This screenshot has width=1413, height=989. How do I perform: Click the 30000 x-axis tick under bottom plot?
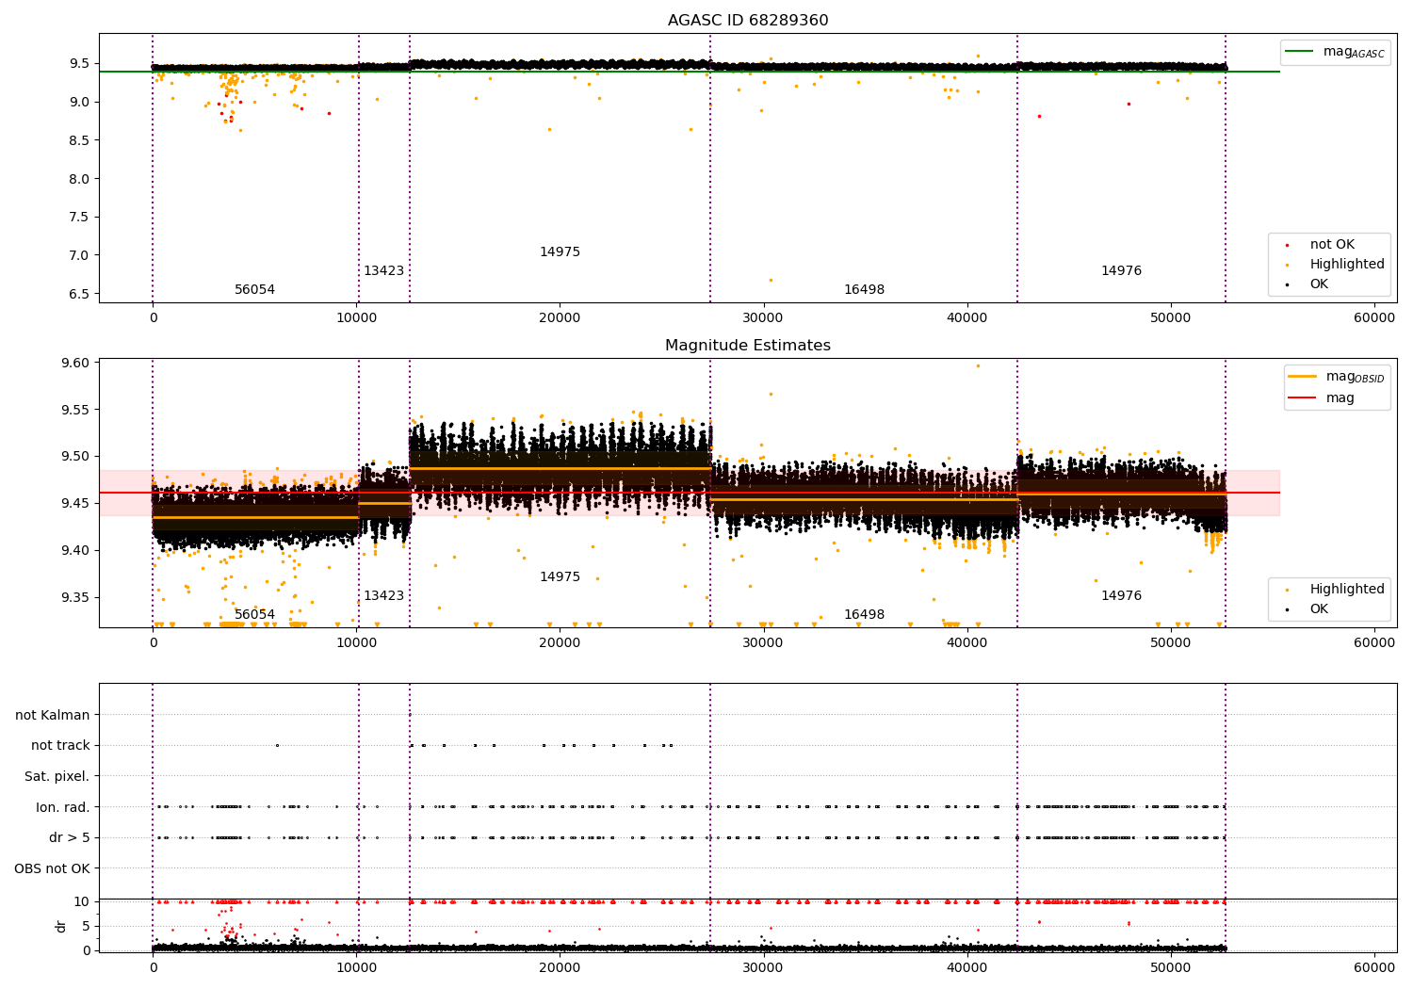(x=763, y=967)
